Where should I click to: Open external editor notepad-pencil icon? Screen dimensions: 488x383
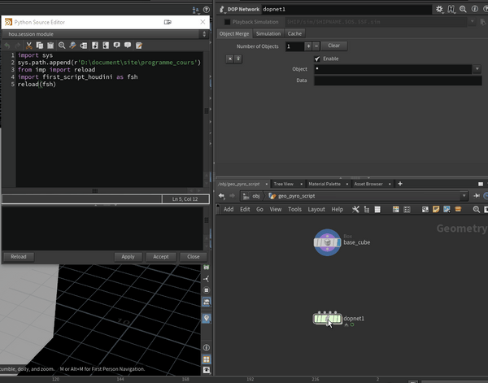click(x=139, y=46)
